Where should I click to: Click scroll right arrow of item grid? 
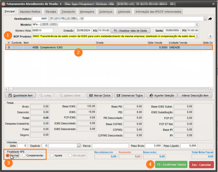pos(211,89)
